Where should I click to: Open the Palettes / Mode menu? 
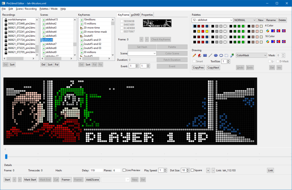[48, 9]
